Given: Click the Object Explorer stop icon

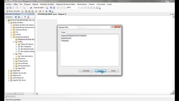Looking at the screenshot, I should tap(22, 17).
